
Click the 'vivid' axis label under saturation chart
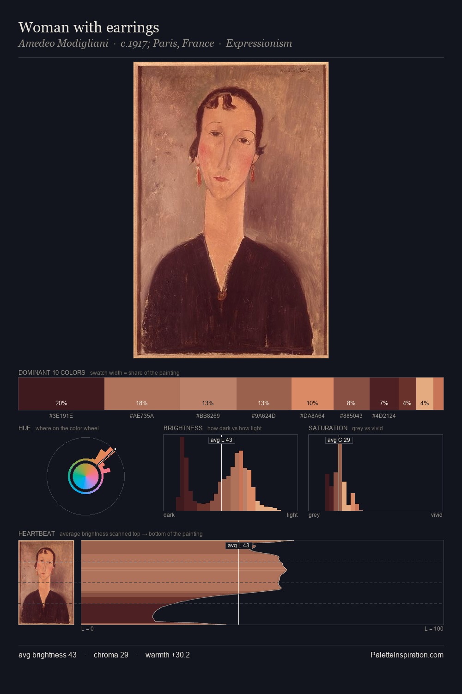437,515
